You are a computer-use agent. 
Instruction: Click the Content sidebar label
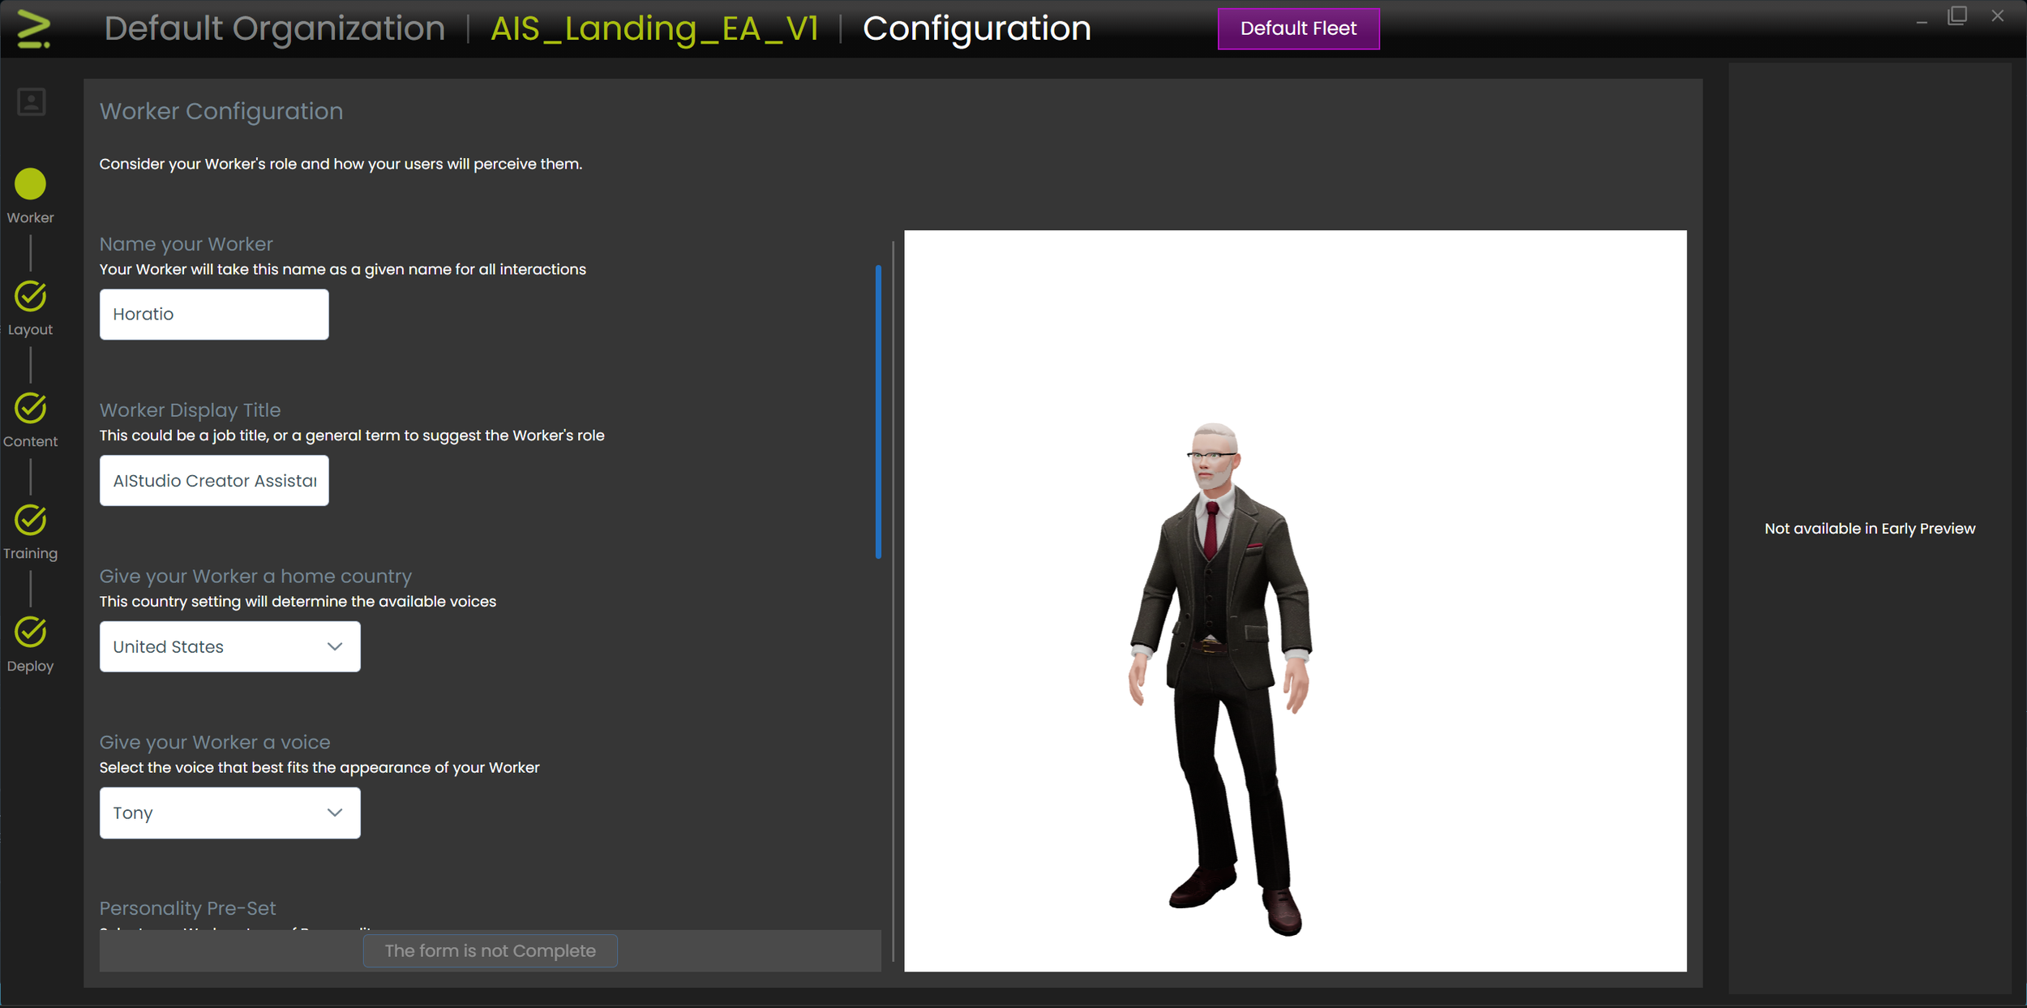[30, 442]
